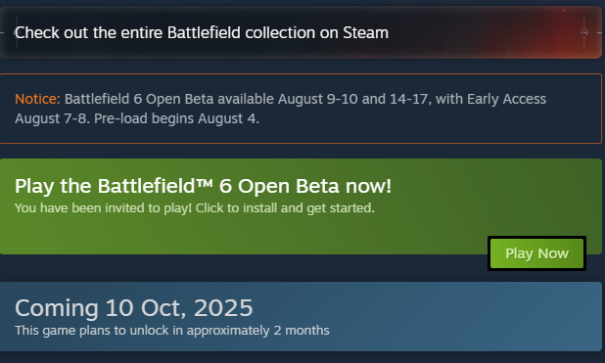Click the Pre-load begins August 4 sentence

tap(176, 118)
